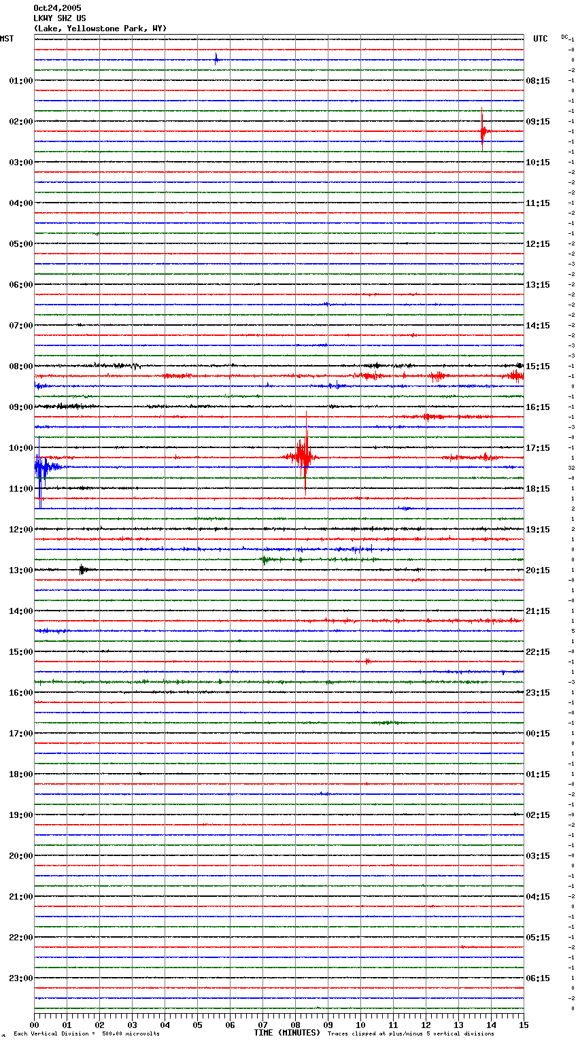Click the date label Oct24,2005
Screen dimensions: 578x1043
[57, 8]
